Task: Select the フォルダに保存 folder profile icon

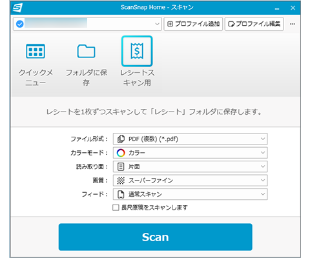Action: click(x=86, y=51)
